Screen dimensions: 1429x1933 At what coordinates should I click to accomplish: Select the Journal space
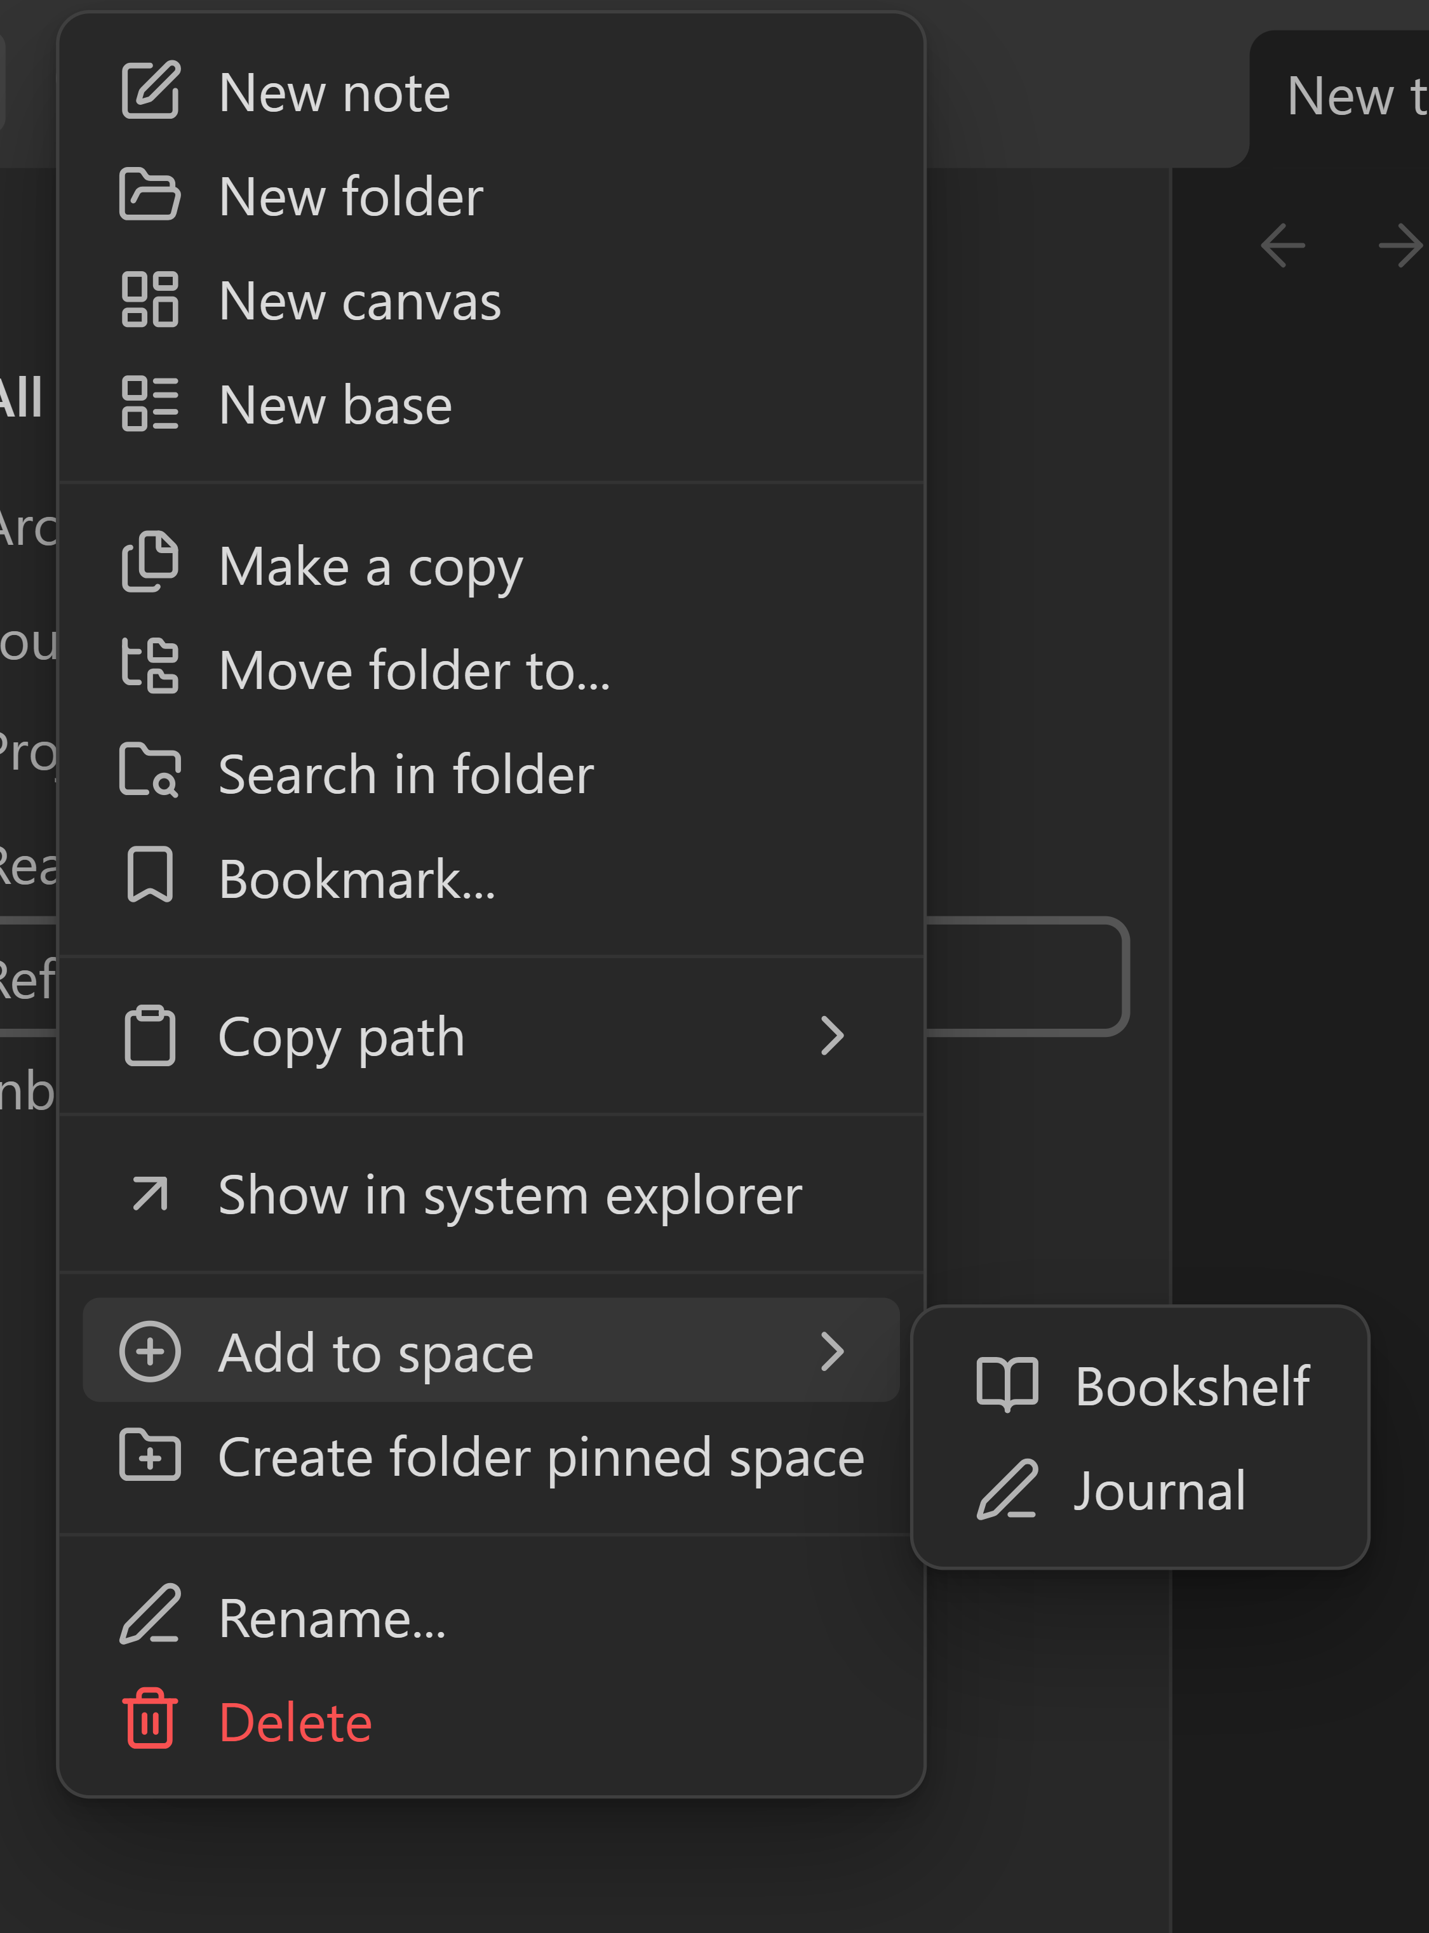click(1140, 1490)
